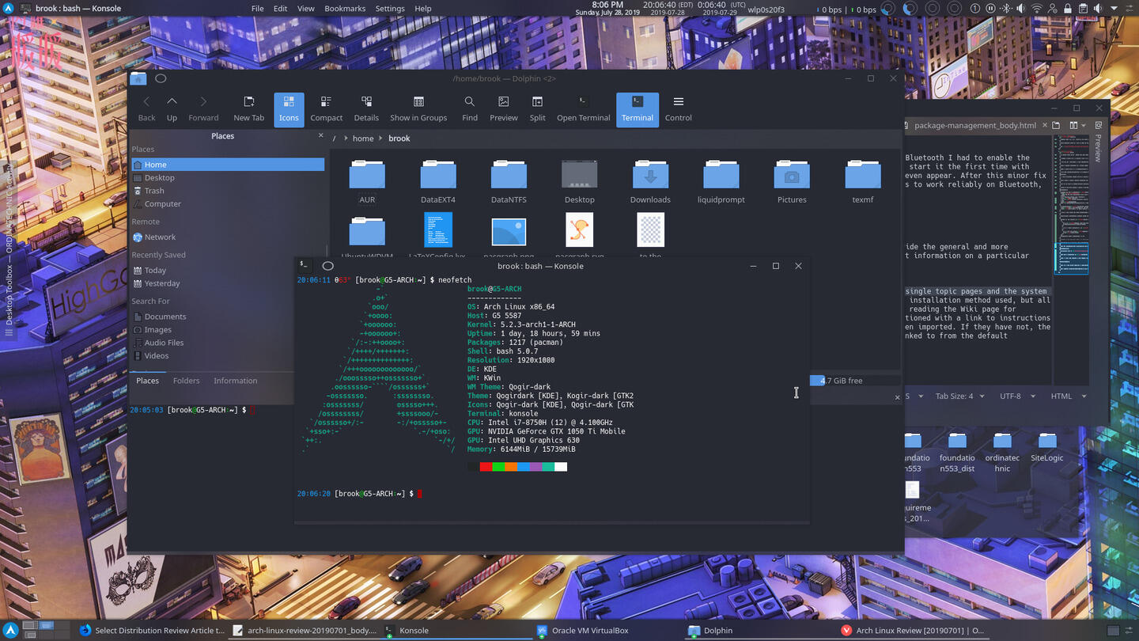Open Konsole Bookmarks menu

coord(345,9)
